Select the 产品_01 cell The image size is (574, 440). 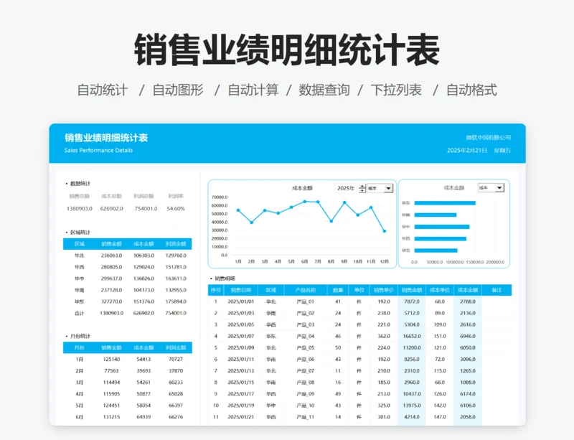tap(306, 301)
